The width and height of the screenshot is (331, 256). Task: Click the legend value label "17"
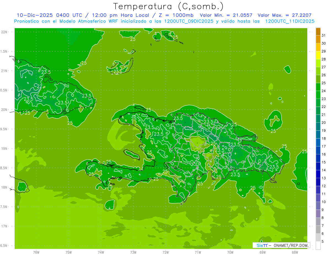point(324,146)
